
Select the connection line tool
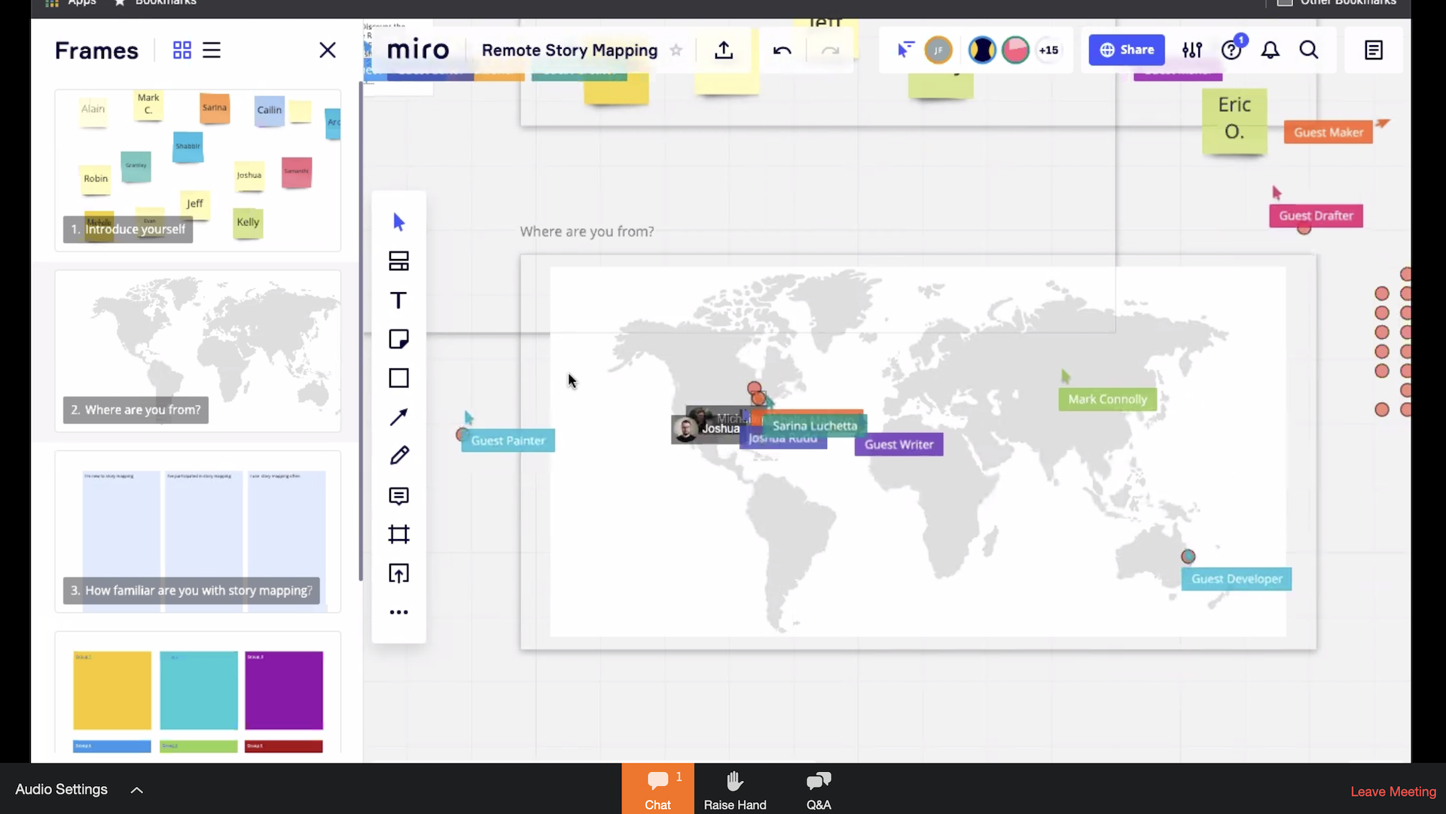[398, 417]
